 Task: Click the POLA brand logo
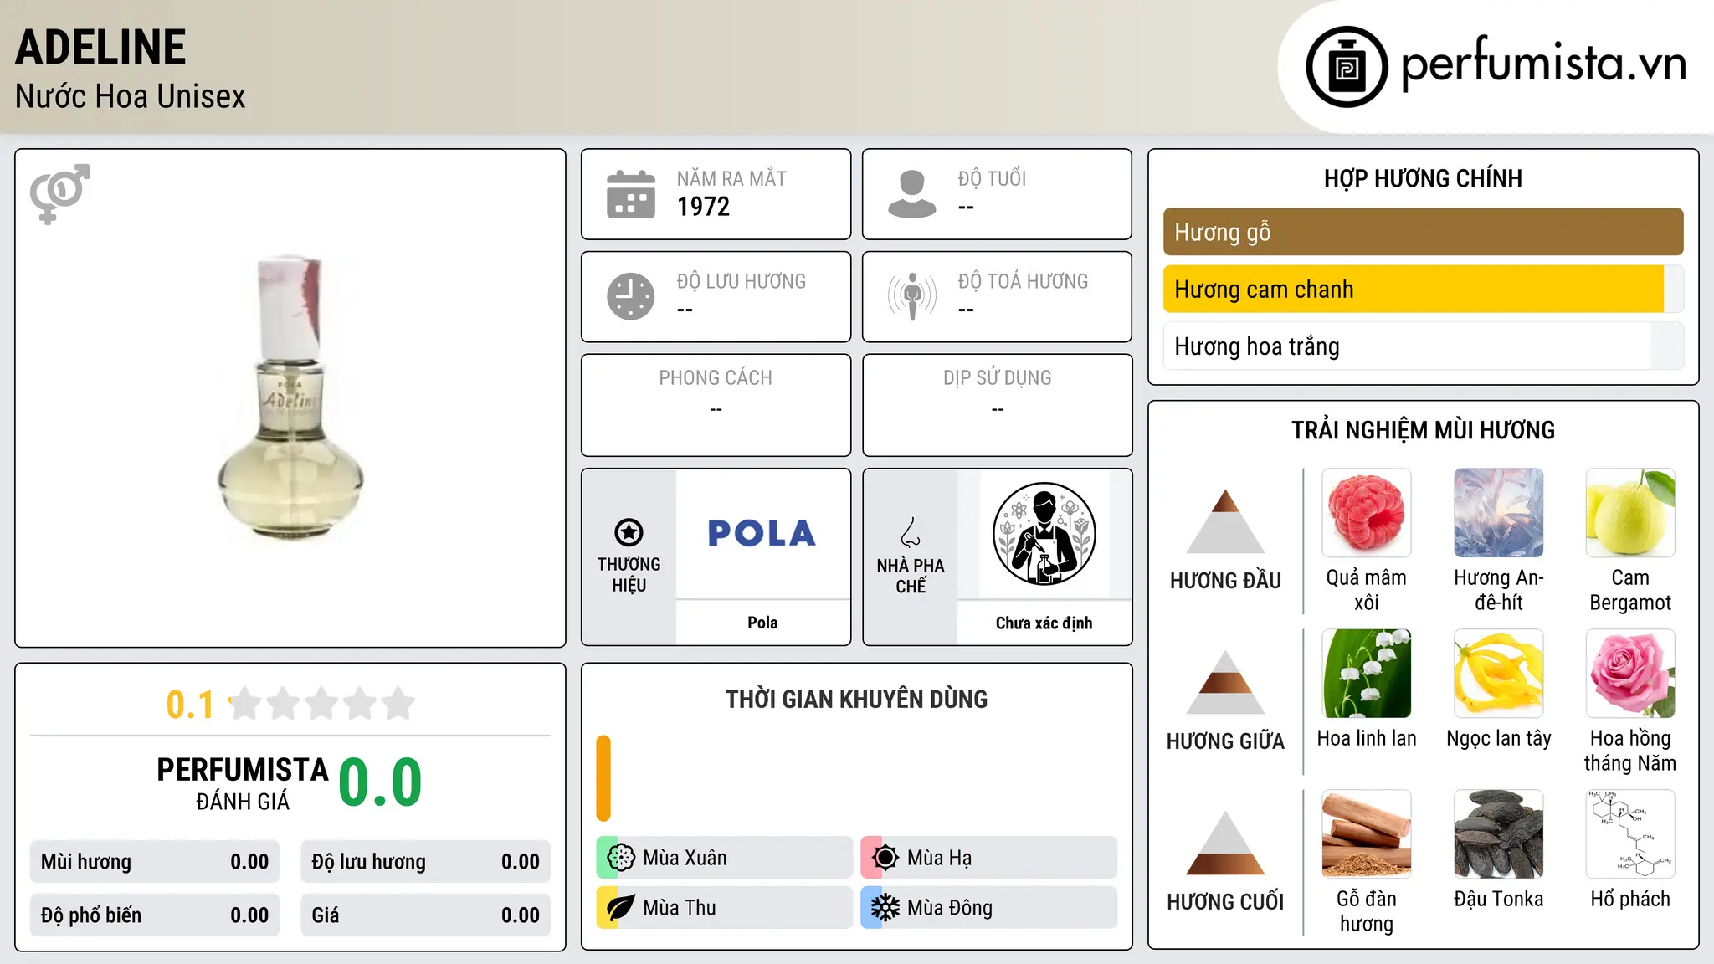762,534
